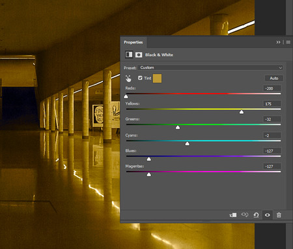Open the Properties panel menu icon
The image size is (293, 249).
[288, 42]
